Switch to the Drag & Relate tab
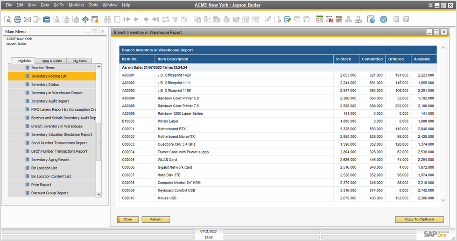 pyautogui.click(x=51, y=61)
